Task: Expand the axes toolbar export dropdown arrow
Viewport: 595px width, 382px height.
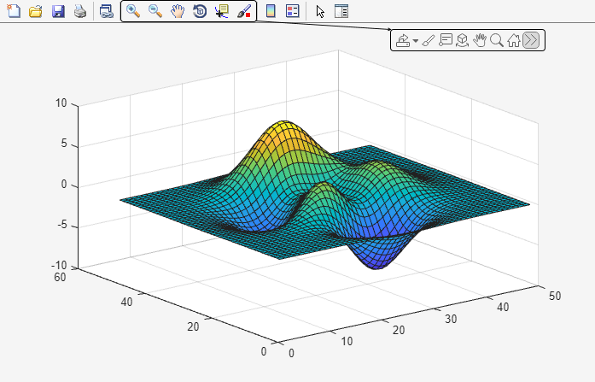Action: [416, 40]
